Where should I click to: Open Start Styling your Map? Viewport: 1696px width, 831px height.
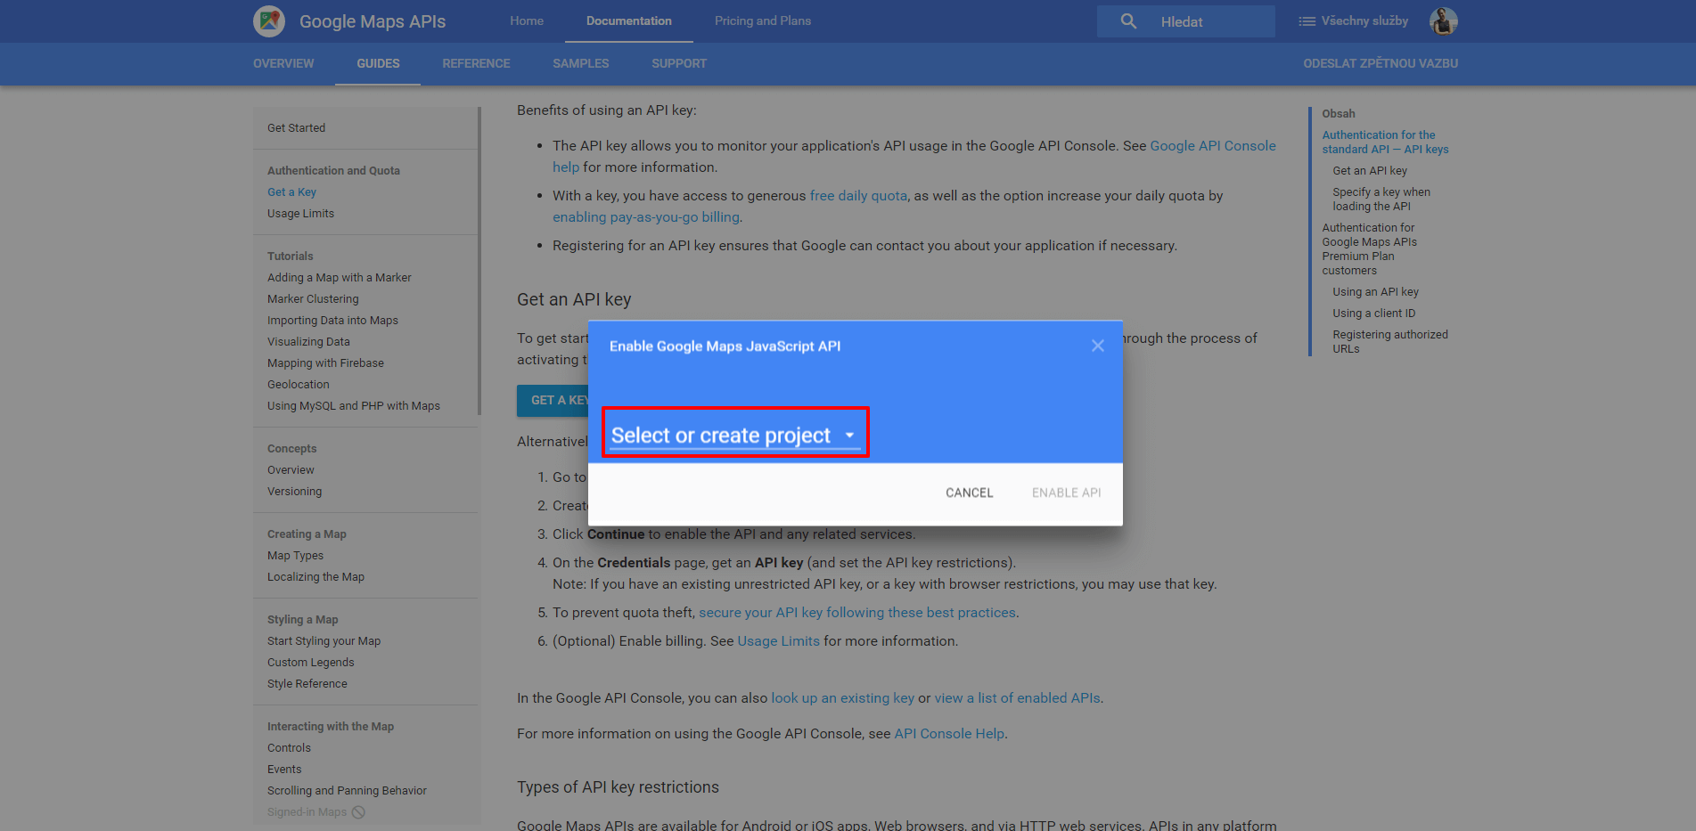[324, 640]
